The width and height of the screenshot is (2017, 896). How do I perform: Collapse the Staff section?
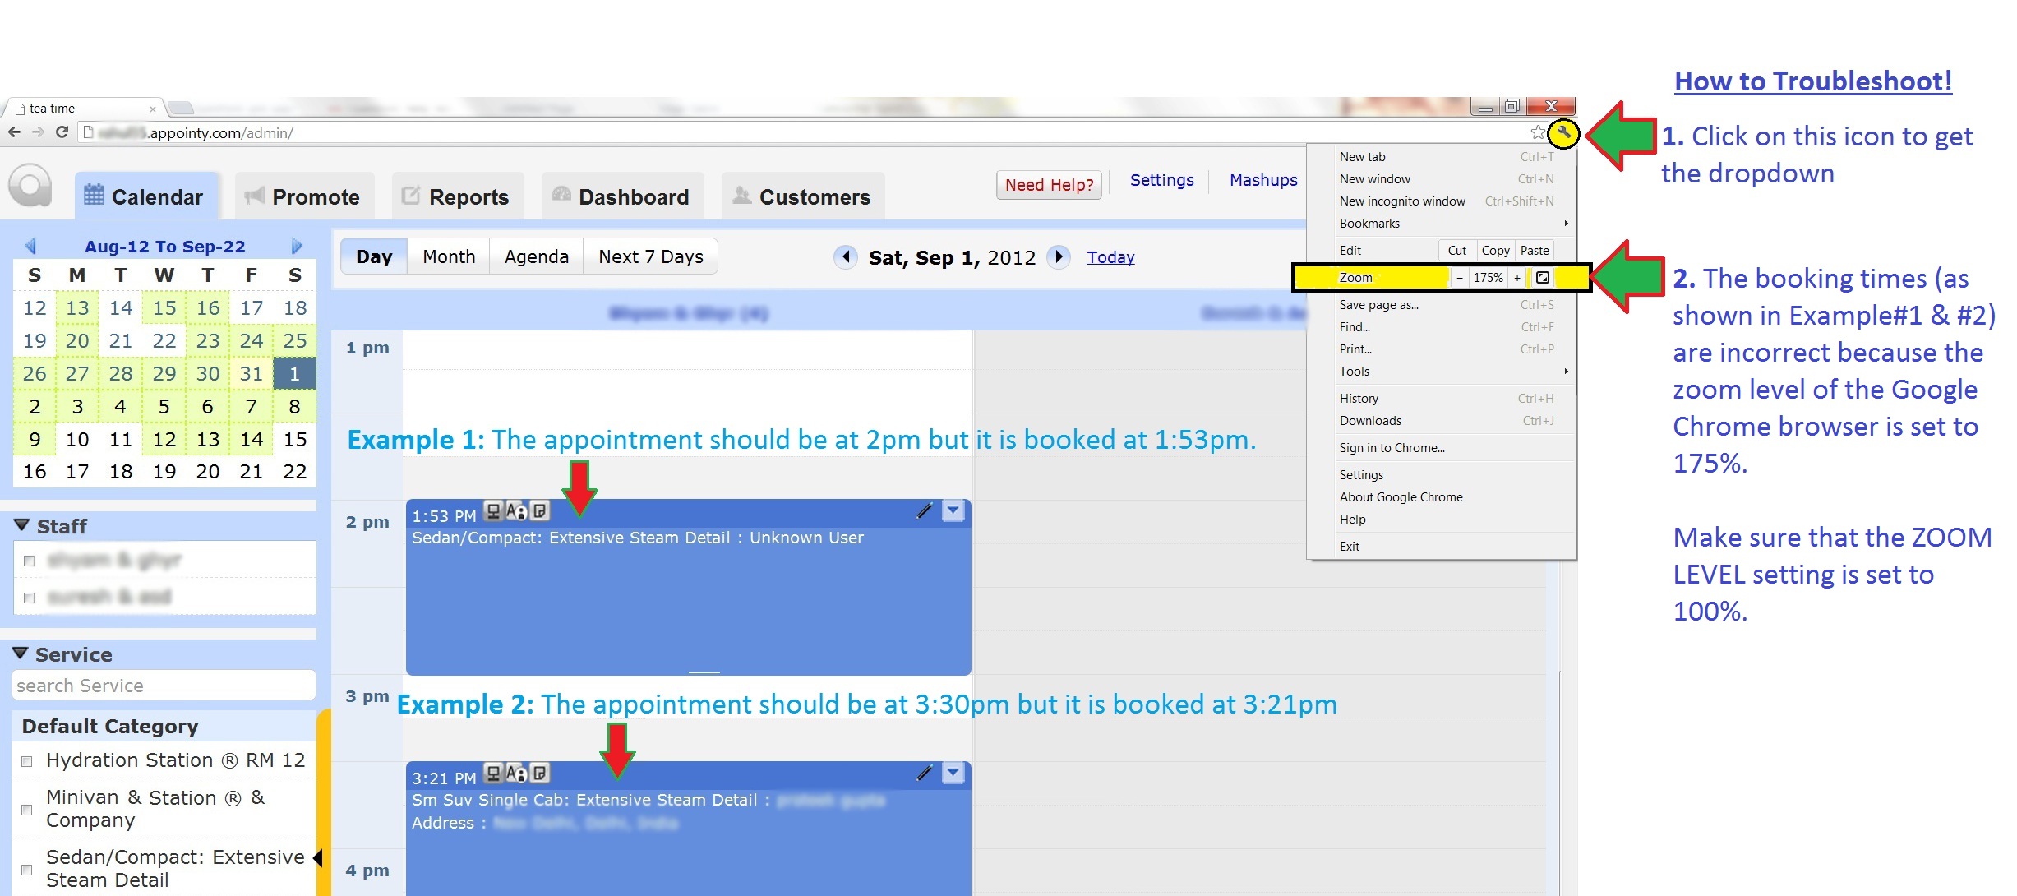[22, 525]
